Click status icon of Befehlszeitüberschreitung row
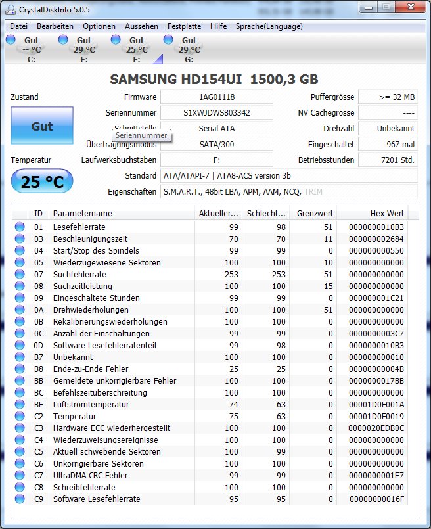The height and width of the screenshot is (529, 431). pyautogui.click(x=20, y=392)
